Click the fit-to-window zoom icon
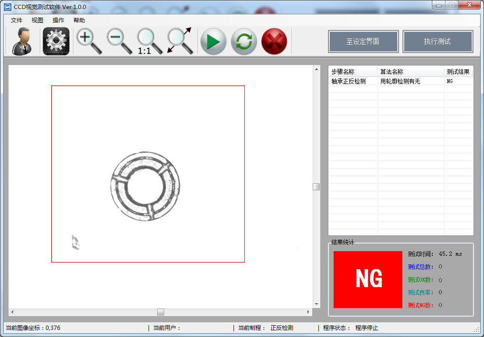 tap(180, 41)
